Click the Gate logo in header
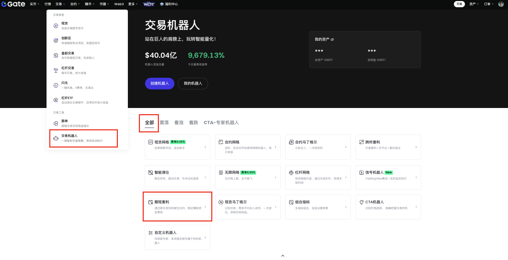This screenshot has height=260, width=508. point(13,4)
